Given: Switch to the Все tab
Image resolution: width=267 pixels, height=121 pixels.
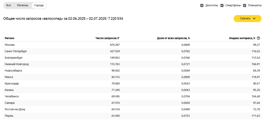Looking at the screenshot, I should [9, 5].
